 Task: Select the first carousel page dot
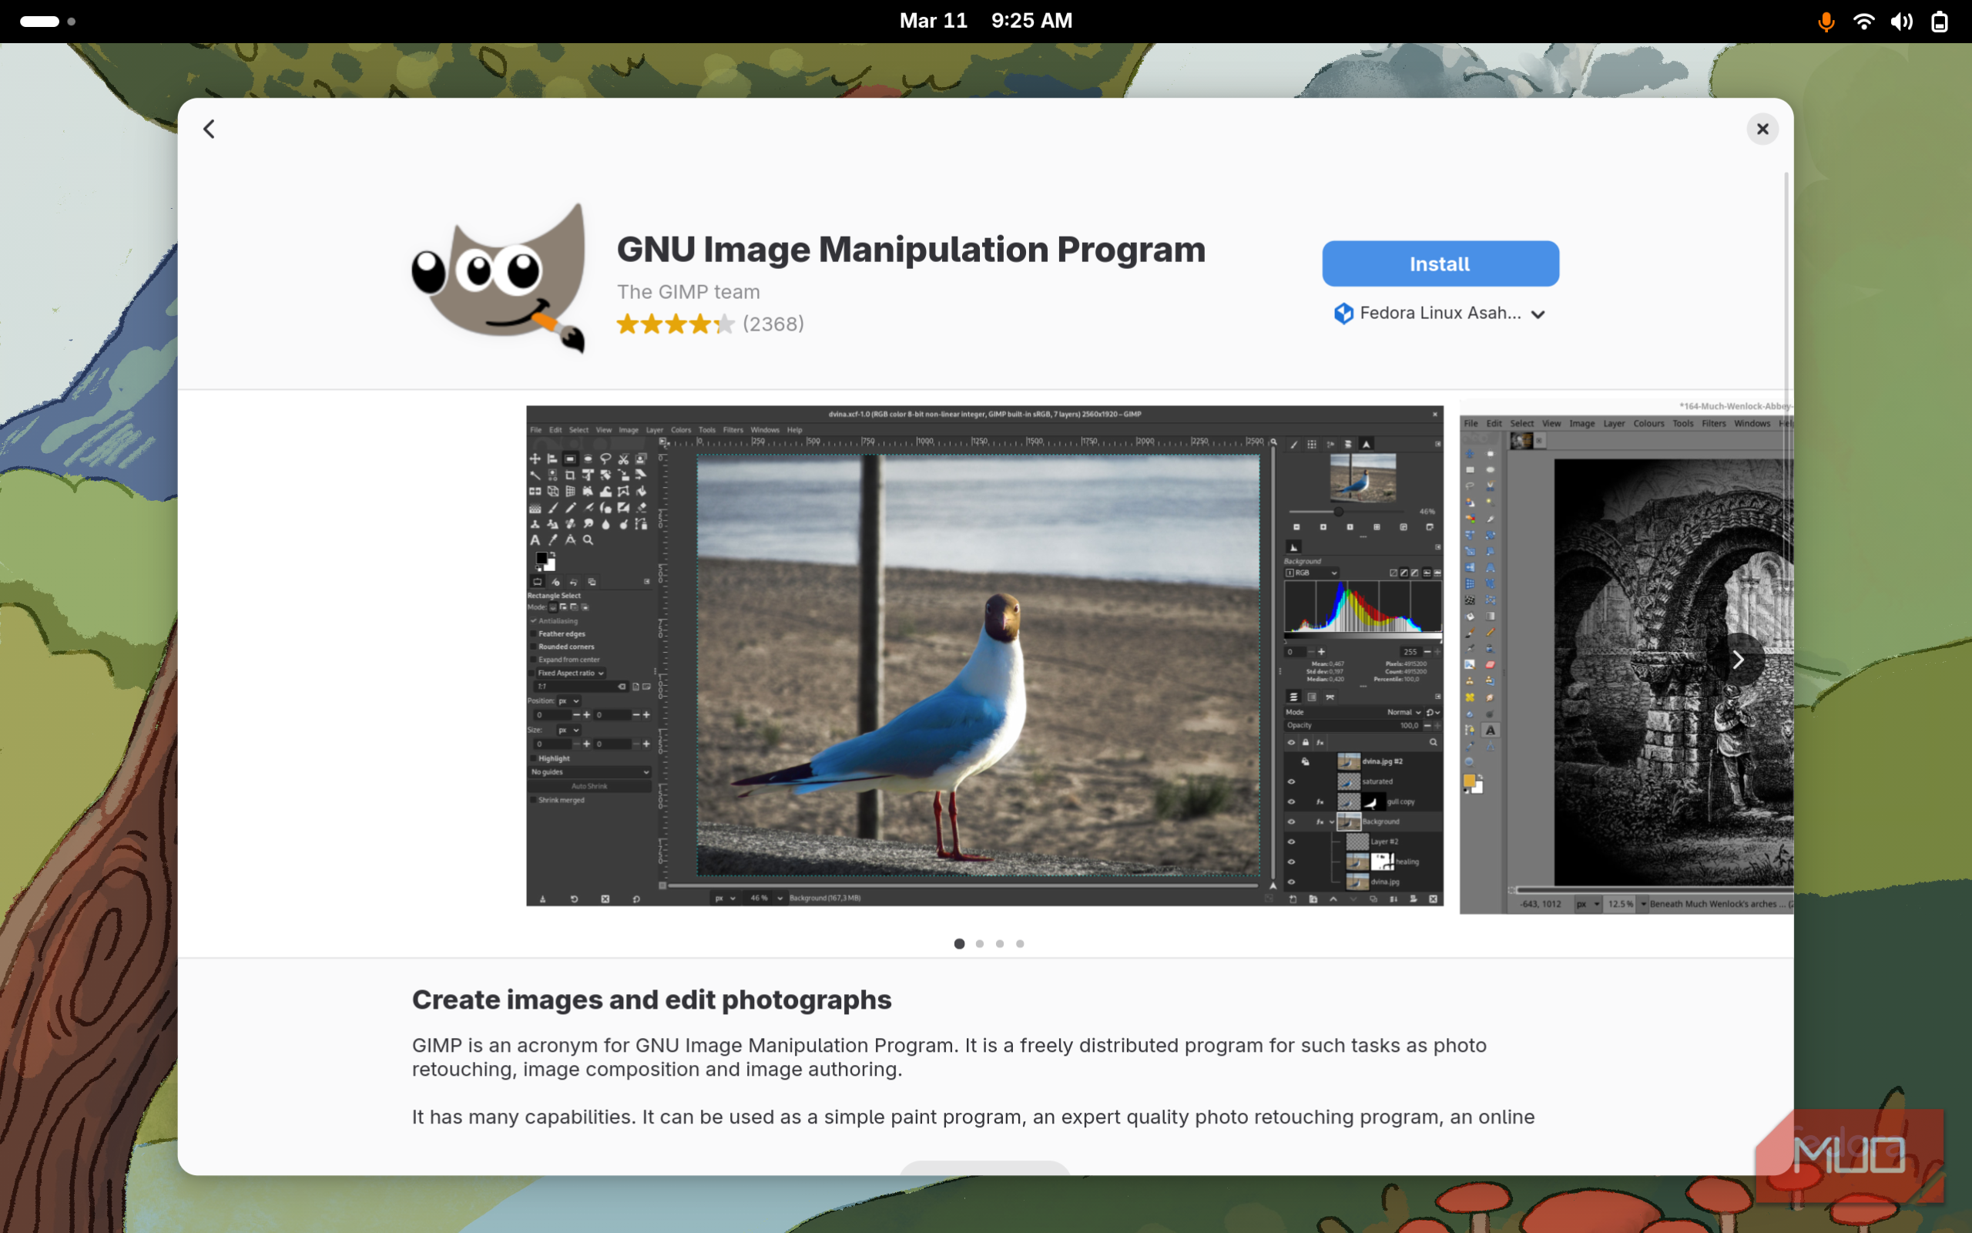[959, 943]
